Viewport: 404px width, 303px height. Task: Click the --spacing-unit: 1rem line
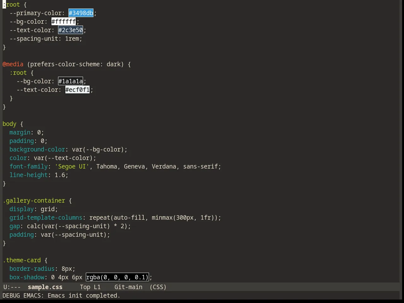(46, 39)
